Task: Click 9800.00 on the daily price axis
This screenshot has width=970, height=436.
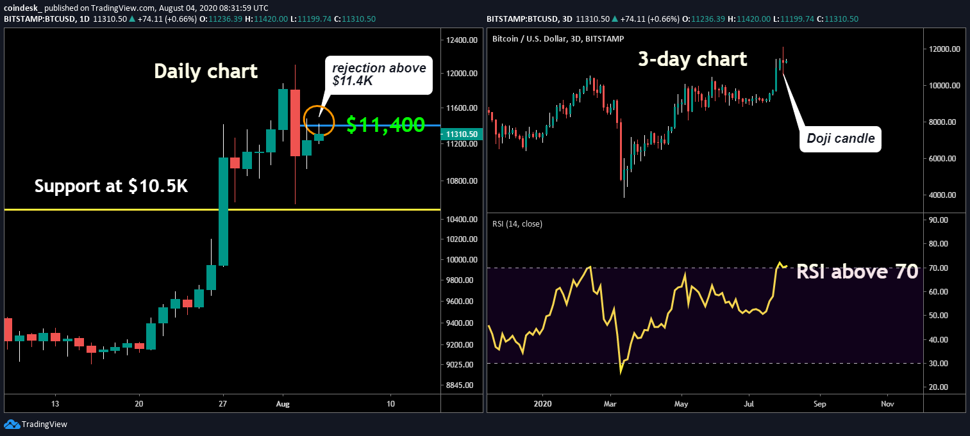Action: 463,280
